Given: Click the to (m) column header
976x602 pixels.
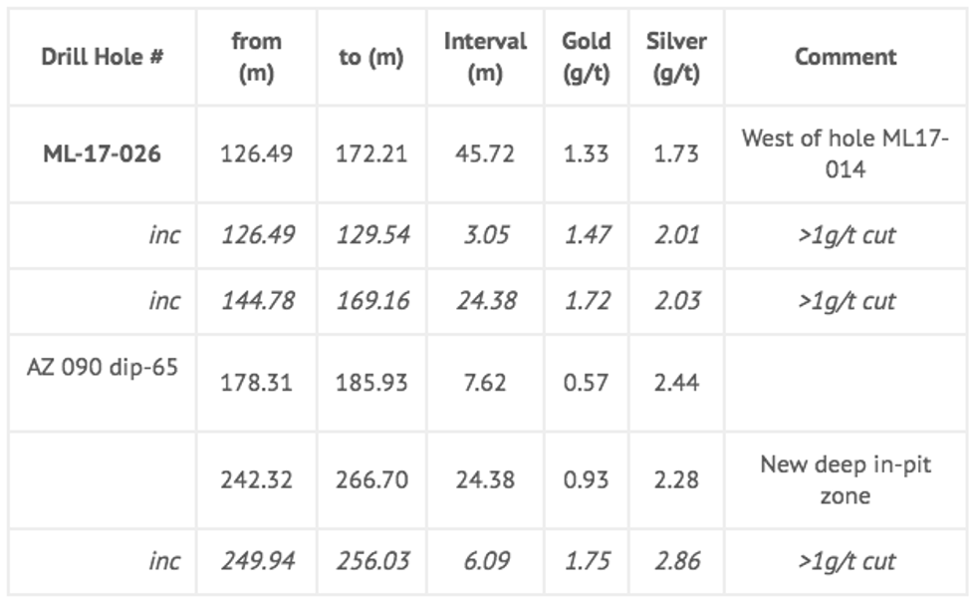Looking at the screenshot, I should (370, 57).
